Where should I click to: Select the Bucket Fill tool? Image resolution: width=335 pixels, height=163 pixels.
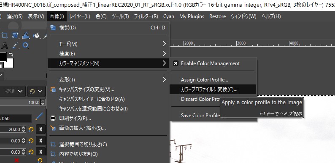[x=37, y=35]
